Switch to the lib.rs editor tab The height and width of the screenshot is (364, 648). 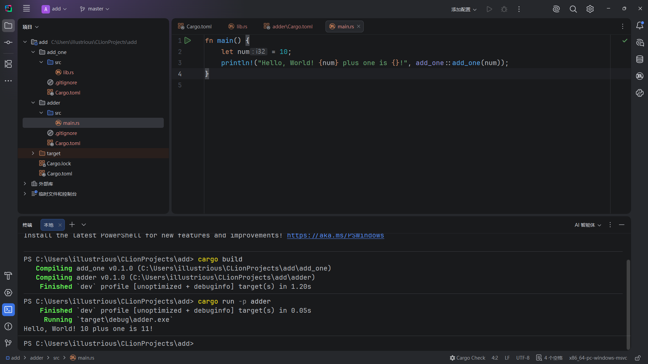(238, 26)
